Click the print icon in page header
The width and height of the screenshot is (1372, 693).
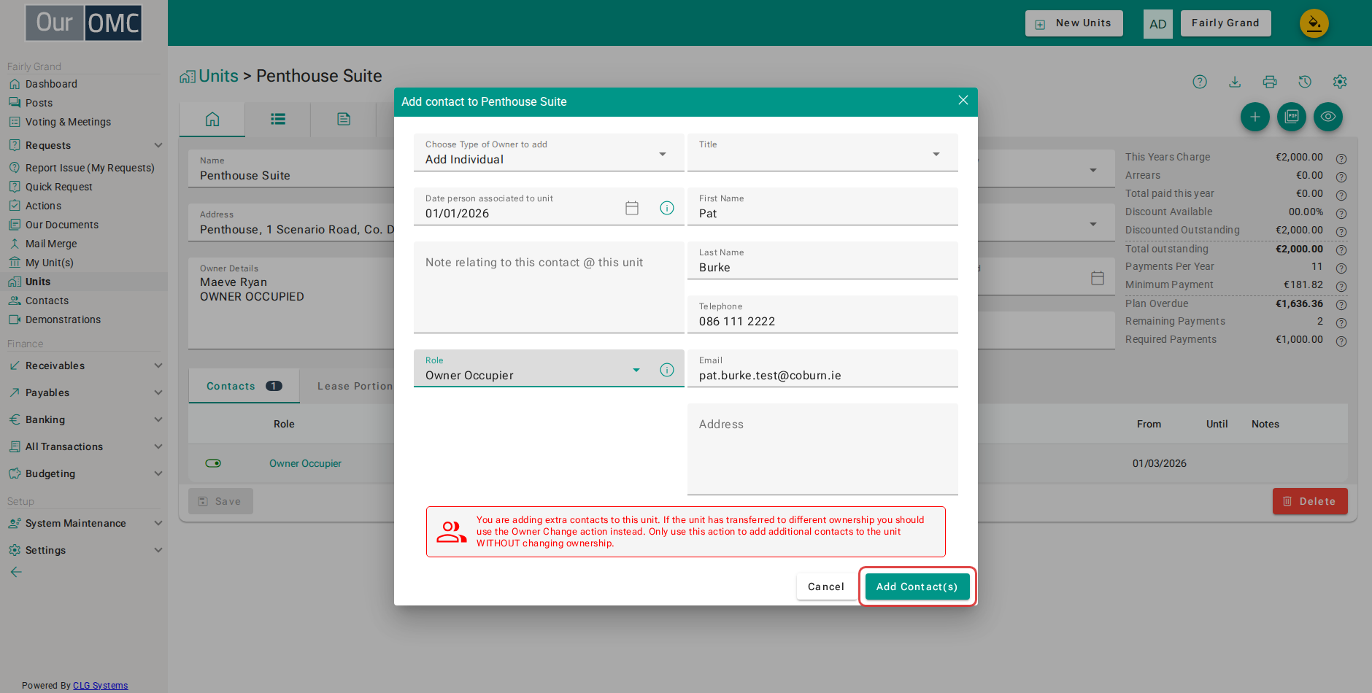tap(1270, 82)
